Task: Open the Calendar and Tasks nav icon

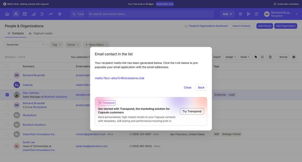Action: click(x=24, y=14)
